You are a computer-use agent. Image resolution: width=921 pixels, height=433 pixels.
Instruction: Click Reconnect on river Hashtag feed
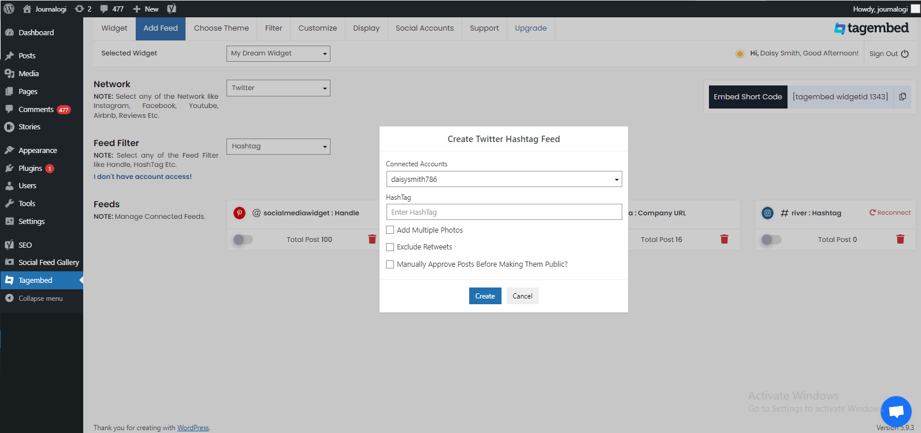pos(890,212)
